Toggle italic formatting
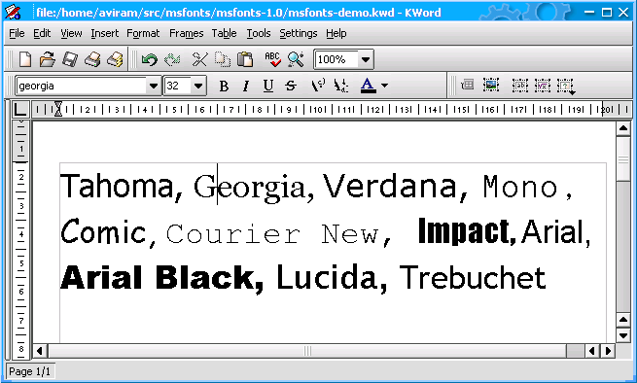Image resolution: width=637 pixels, height=383 pixels. coord(245,86)
